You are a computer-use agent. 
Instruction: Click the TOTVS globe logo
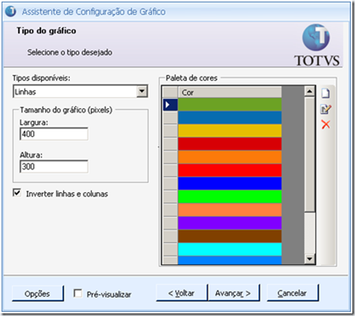click(316, 37)
